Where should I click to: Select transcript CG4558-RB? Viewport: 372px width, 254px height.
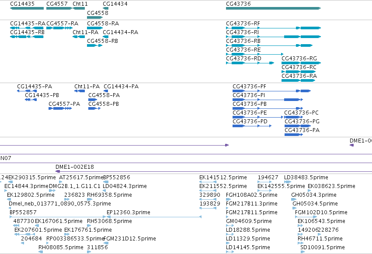click(95, 45)
